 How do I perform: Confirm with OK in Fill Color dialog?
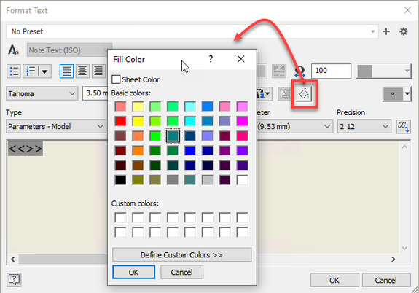coord(133,272)
